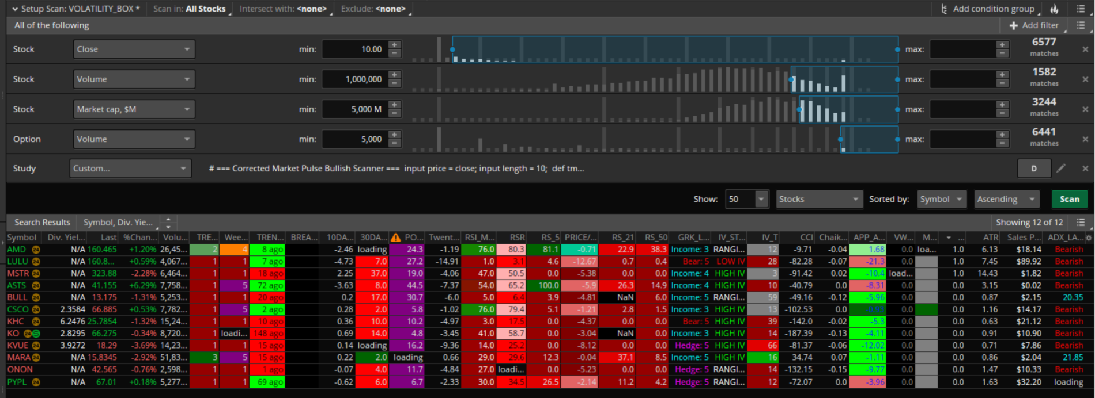Click Add filter
Image resolution: width=1095 pixels, height=398 pixels.
[x=1034, y=25]
